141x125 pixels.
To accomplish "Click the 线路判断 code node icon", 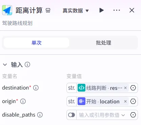I will pos(81,88).
